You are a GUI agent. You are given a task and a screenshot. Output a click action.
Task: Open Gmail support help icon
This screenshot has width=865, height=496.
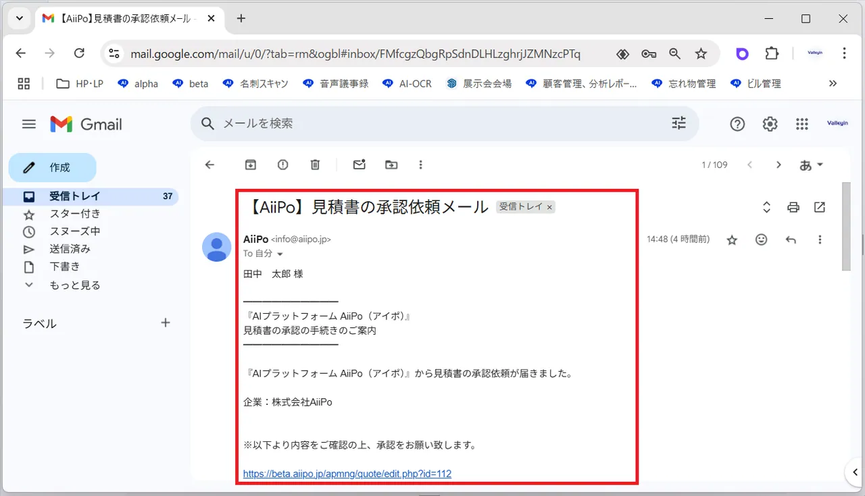(x=737, y=124)
